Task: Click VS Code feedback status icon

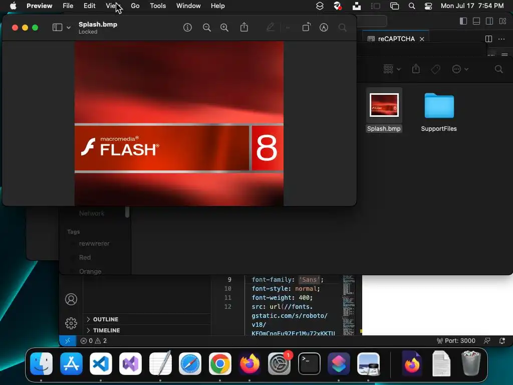Action: [487, 341]
